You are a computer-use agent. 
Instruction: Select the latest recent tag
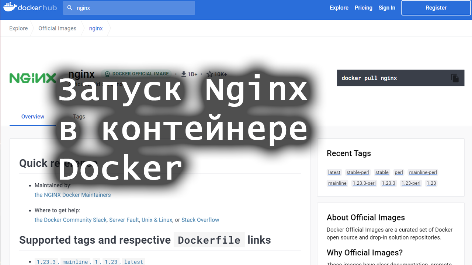(x=334, y=172)
